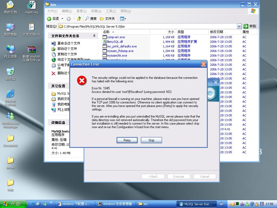Copy this file task link
The height and width of the screenshot is (208, 277).
coord(67,54)
